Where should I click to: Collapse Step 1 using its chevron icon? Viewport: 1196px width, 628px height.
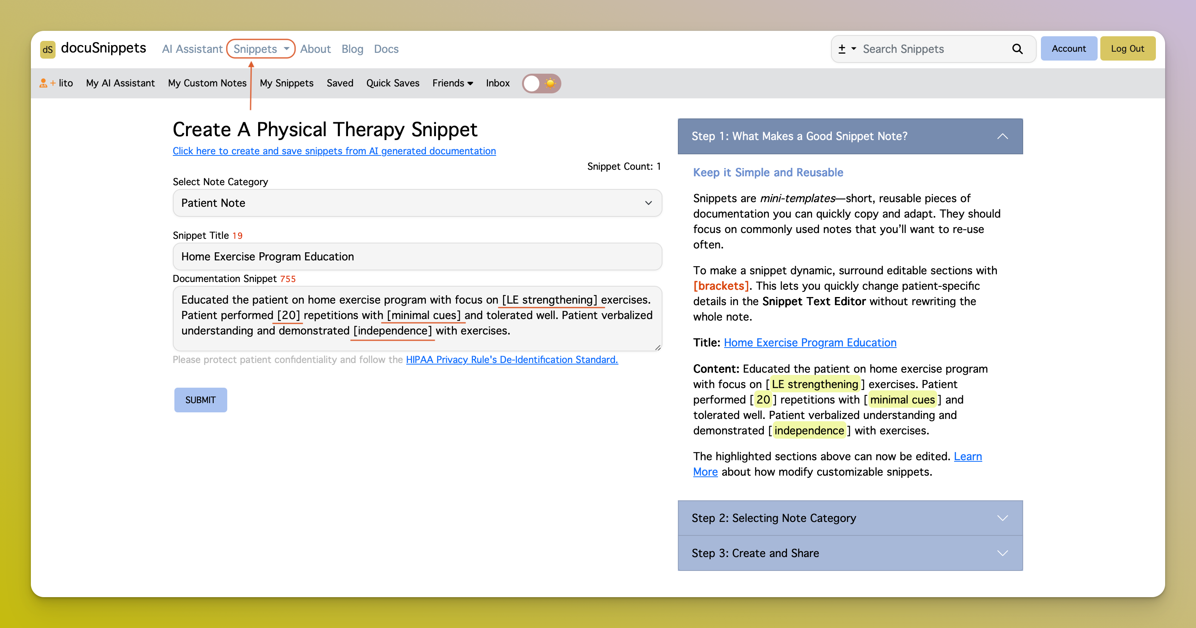pyautogui.click(x=1002, y=137)
